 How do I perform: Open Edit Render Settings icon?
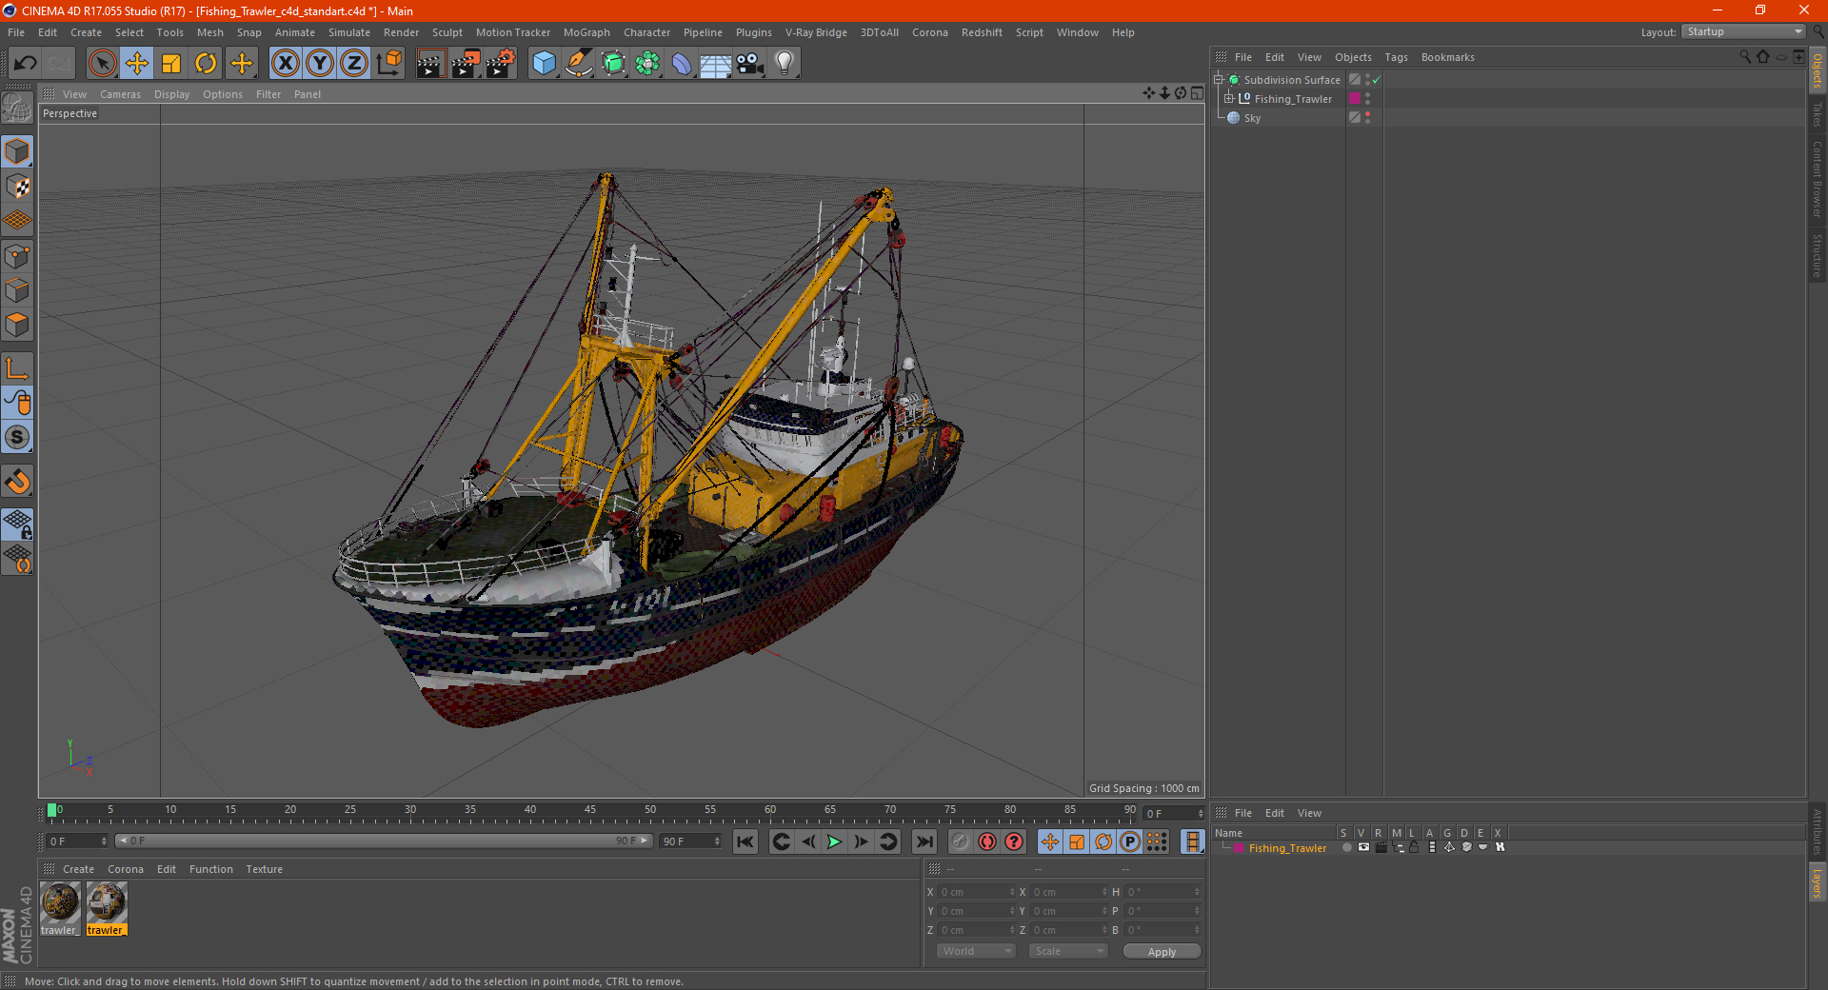(x=501, y=64)
